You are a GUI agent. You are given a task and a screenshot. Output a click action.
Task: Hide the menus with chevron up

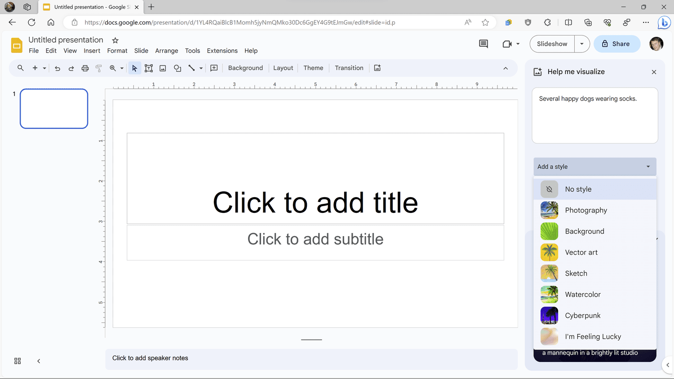(x=505, y=68)
